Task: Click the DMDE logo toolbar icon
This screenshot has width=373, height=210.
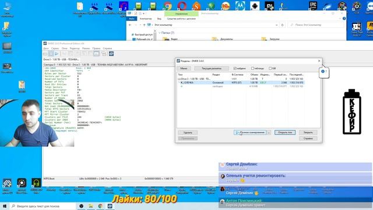Action: click(111, 54)
